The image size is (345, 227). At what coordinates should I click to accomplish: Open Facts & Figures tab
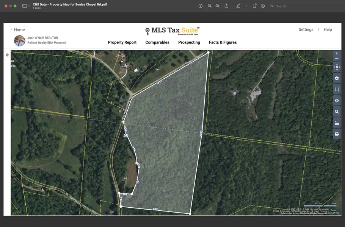[x=223, y=42]
